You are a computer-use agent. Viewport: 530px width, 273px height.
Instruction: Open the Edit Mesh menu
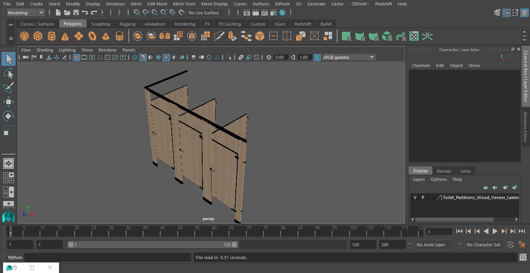pyautogui.click(x=157, y=4)
